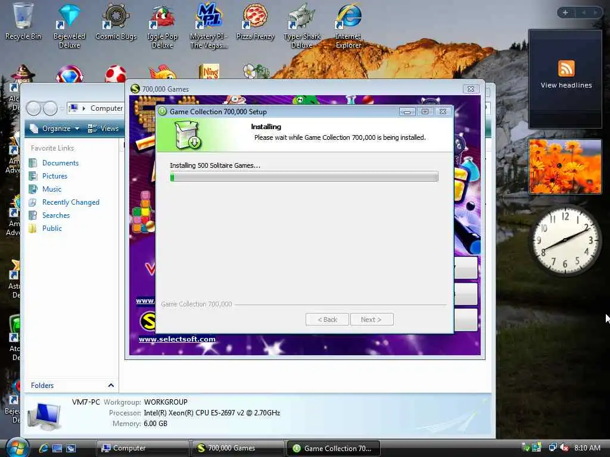Click the WORKGROUP value in details pane
Screen dimensions: 610x457
coord(166,402)
